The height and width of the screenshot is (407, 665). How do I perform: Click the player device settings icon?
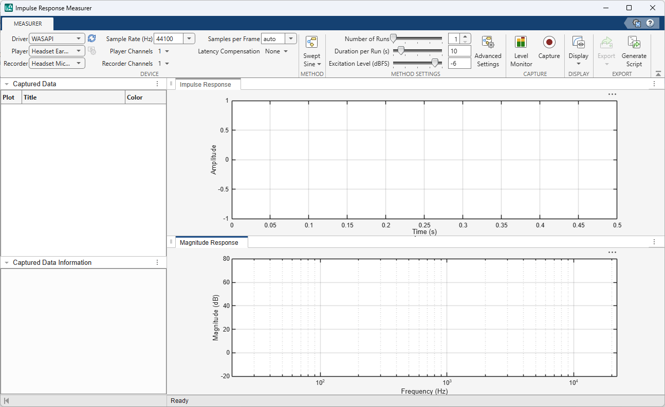point(91,51)
